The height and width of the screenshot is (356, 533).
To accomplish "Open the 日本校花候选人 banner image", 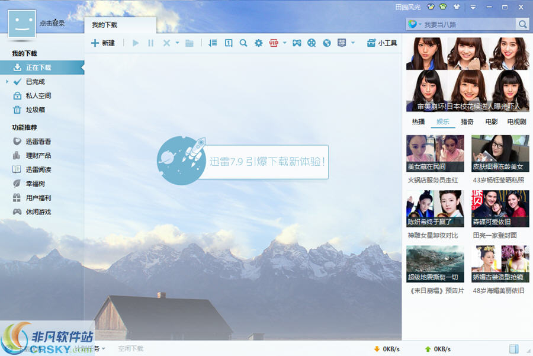I will [x=468, y=75].
